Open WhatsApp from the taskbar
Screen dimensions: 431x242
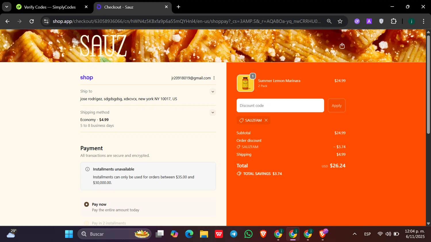(249, 234)
